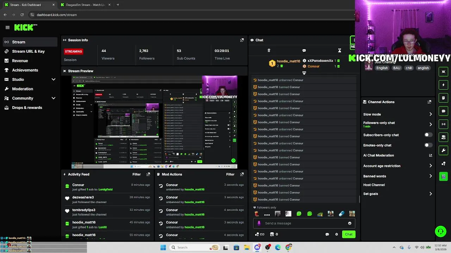Select the pill emote in the emote row
This screenshot has width=451, height=253.
(341, 214)
